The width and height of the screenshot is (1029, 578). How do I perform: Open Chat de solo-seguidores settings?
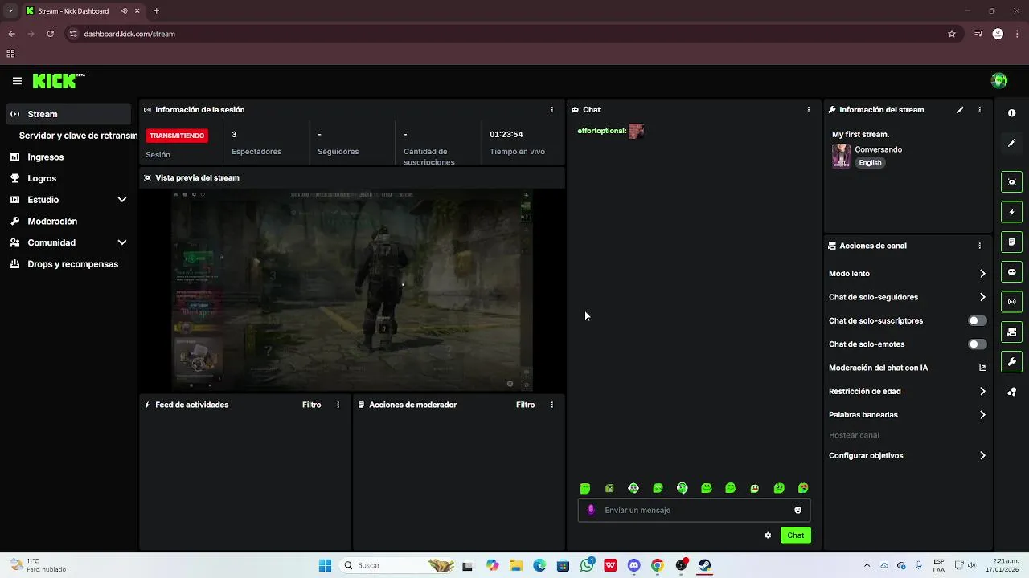click(x=908, y=297)
